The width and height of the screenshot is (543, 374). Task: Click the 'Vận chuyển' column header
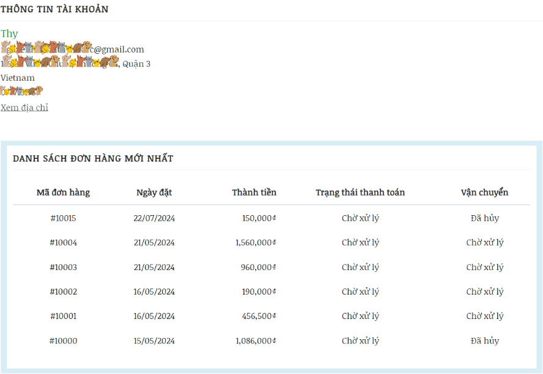point(484,193)
